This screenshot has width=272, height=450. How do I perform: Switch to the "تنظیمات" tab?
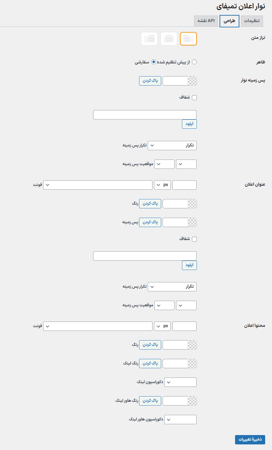tap(252, 21)
